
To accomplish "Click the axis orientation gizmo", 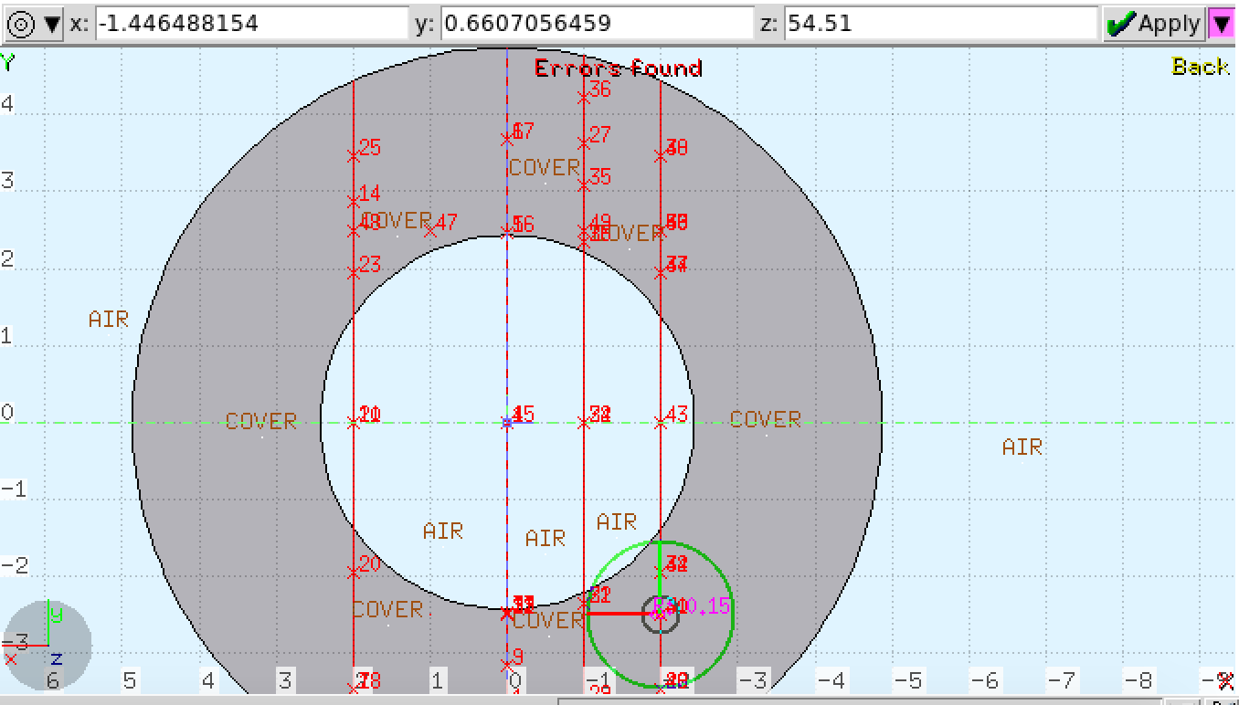I will pyautogui.click(x=47, y=646).
